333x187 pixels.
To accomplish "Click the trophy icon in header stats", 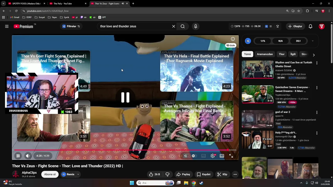I will 278,26.
